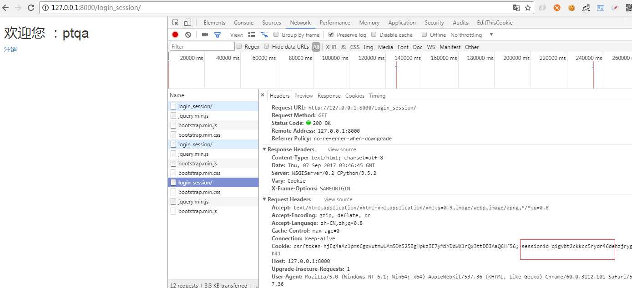This screenshot has height=288, width=632.
Task: Check the Offline checkbox
Action: pyautogui.click(x=424, y=35)
